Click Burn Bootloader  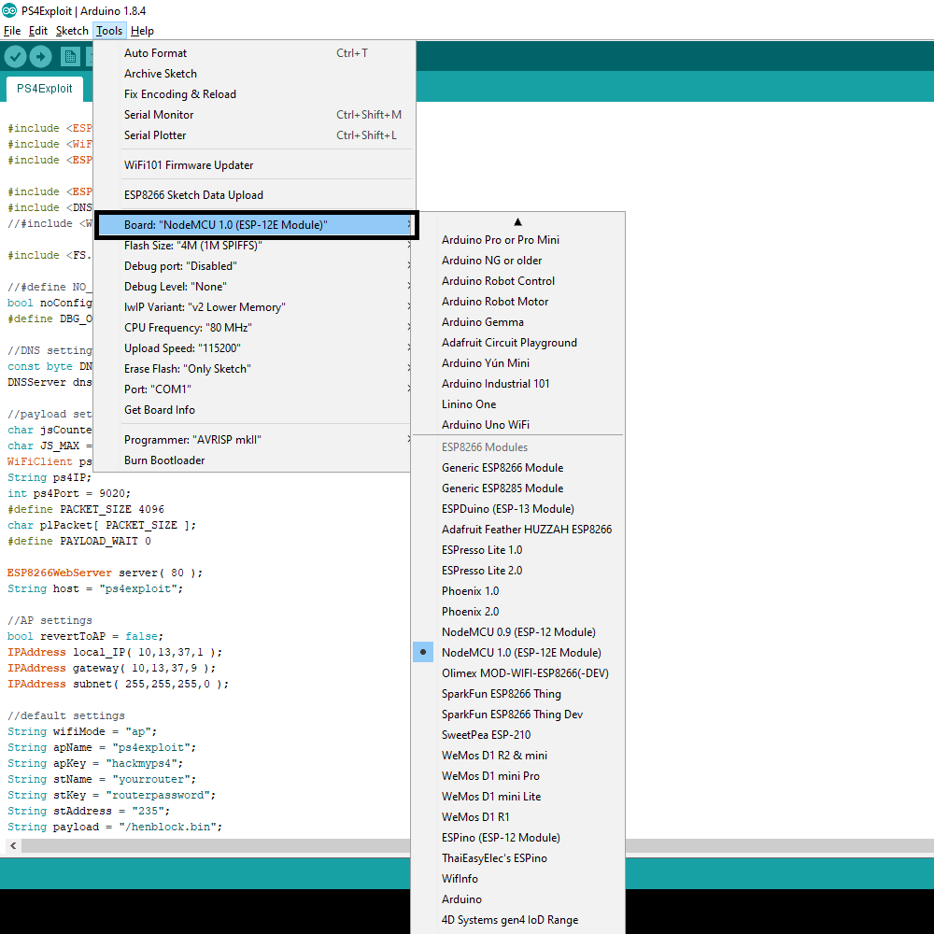click(x=254, y=460)
